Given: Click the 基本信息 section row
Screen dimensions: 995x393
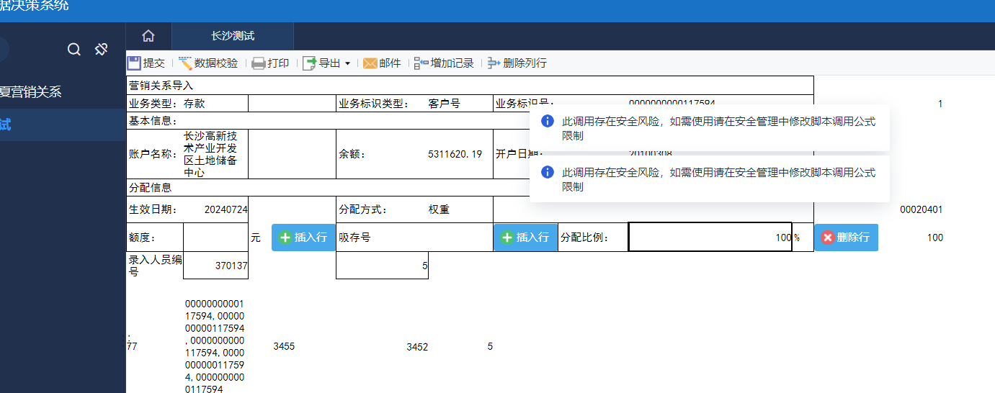Looking at the screenshot, I should pos(470,120).
